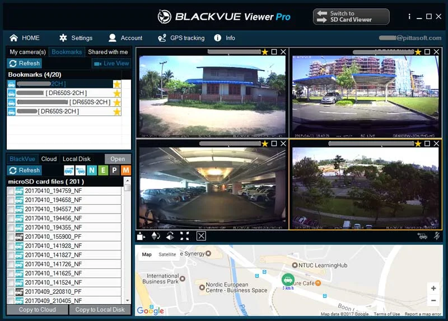Toggle the E event recording filter
Viewport: 448px width, 321px height.
pyautogui.click(x=103, y=171)
